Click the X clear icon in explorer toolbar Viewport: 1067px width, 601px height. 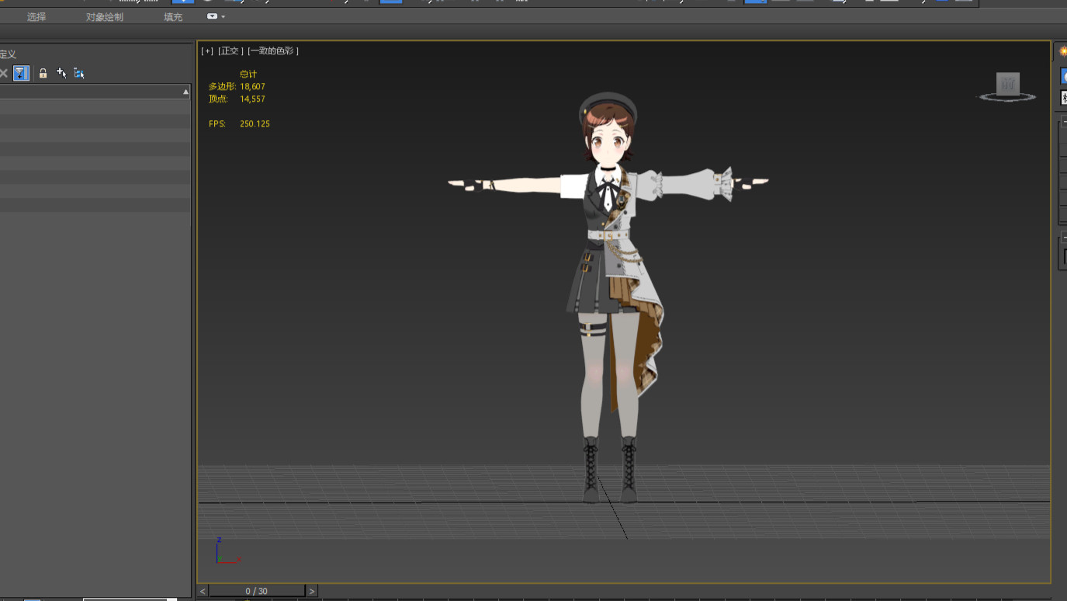[4, 73]
